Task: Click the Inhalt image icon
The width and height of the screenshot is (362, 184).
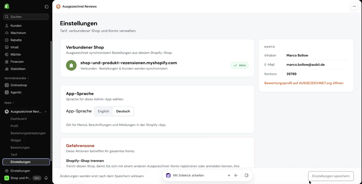Action: [x=7, y=47]
